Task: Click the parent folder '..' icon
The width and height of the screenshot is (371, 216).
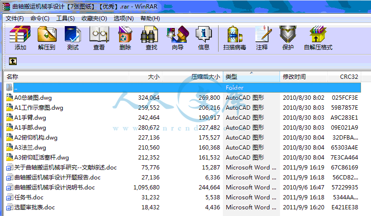Action: [10, 87]
